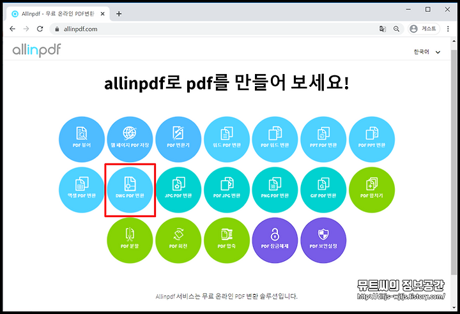The height and width of the screenshot is (314, 460).
Task: Open the PDF 뷰어 (viewer) tool
Action: click(82, 139)
